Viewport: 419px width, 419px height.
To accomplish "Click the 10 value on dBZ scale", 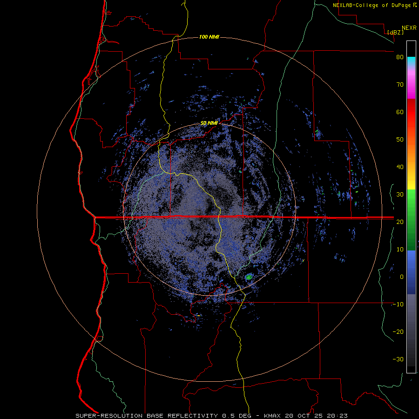I will coord(400,250).
